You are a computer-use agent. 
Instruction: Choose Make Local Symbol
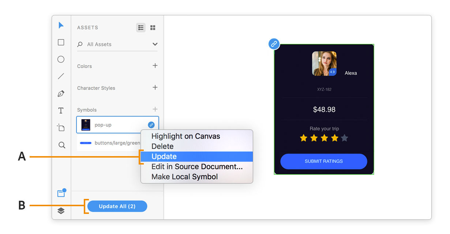click(x=197, y=177)
